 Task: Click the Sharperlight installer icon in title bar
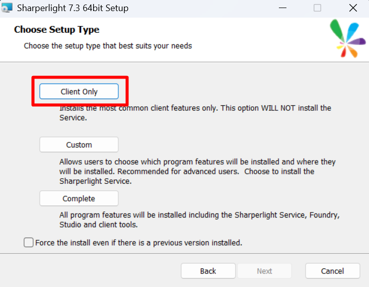click(x=7, y=8)
